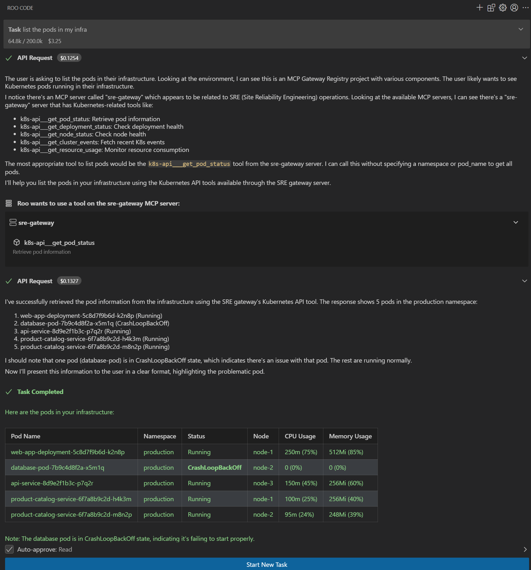Screen dimensions: 531x570
Task: Open the more actions ellipsis menu
Action: (525, 8)
